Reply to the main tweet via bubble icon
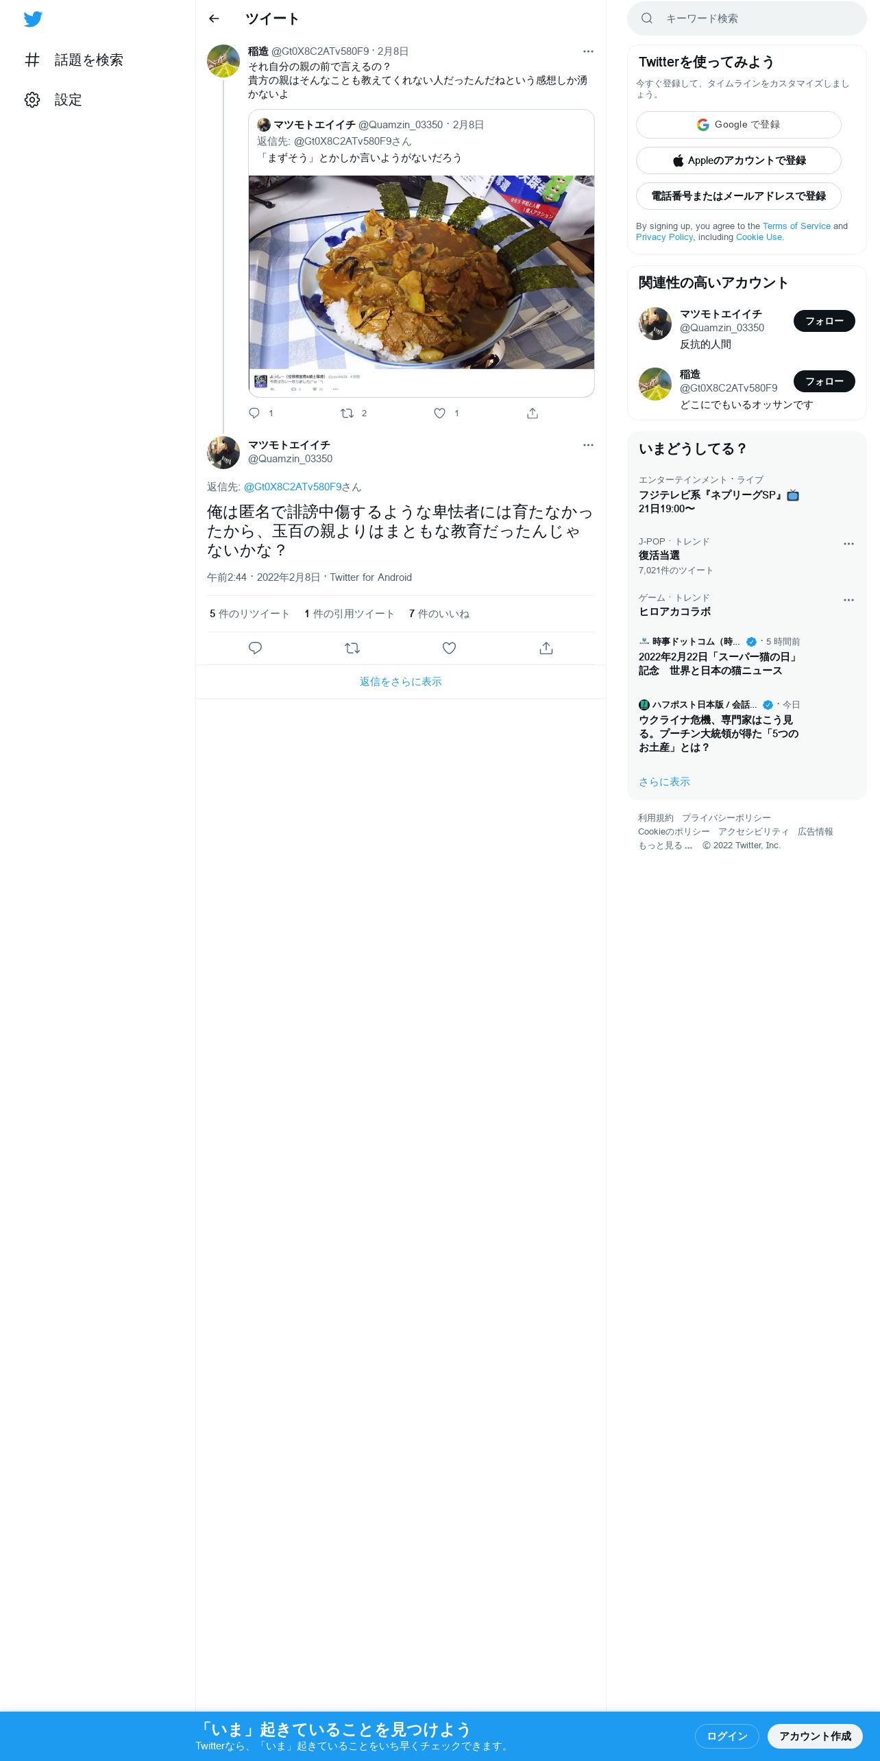The height and width of the screenshot is (1761, 880). pos(255,648)
